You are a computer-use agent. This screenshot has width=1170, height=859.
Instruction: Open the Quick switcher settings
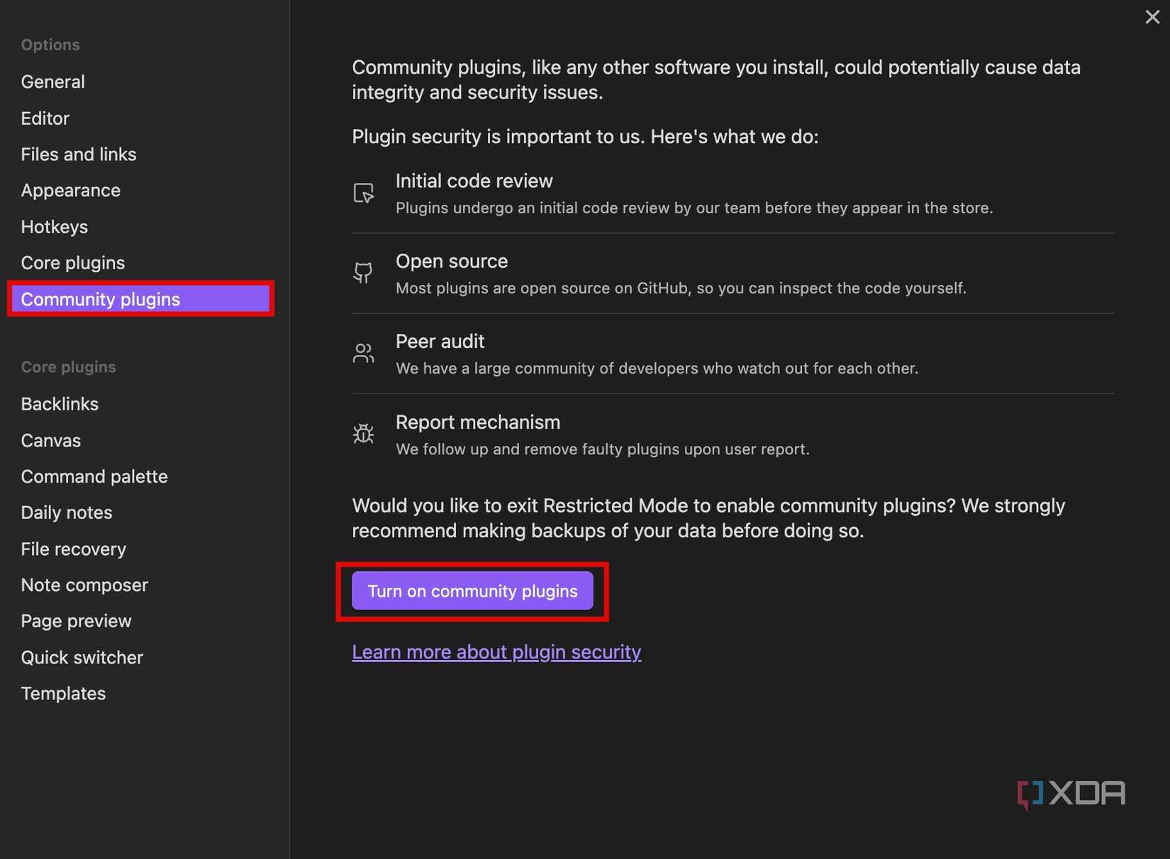click(82, 657)
